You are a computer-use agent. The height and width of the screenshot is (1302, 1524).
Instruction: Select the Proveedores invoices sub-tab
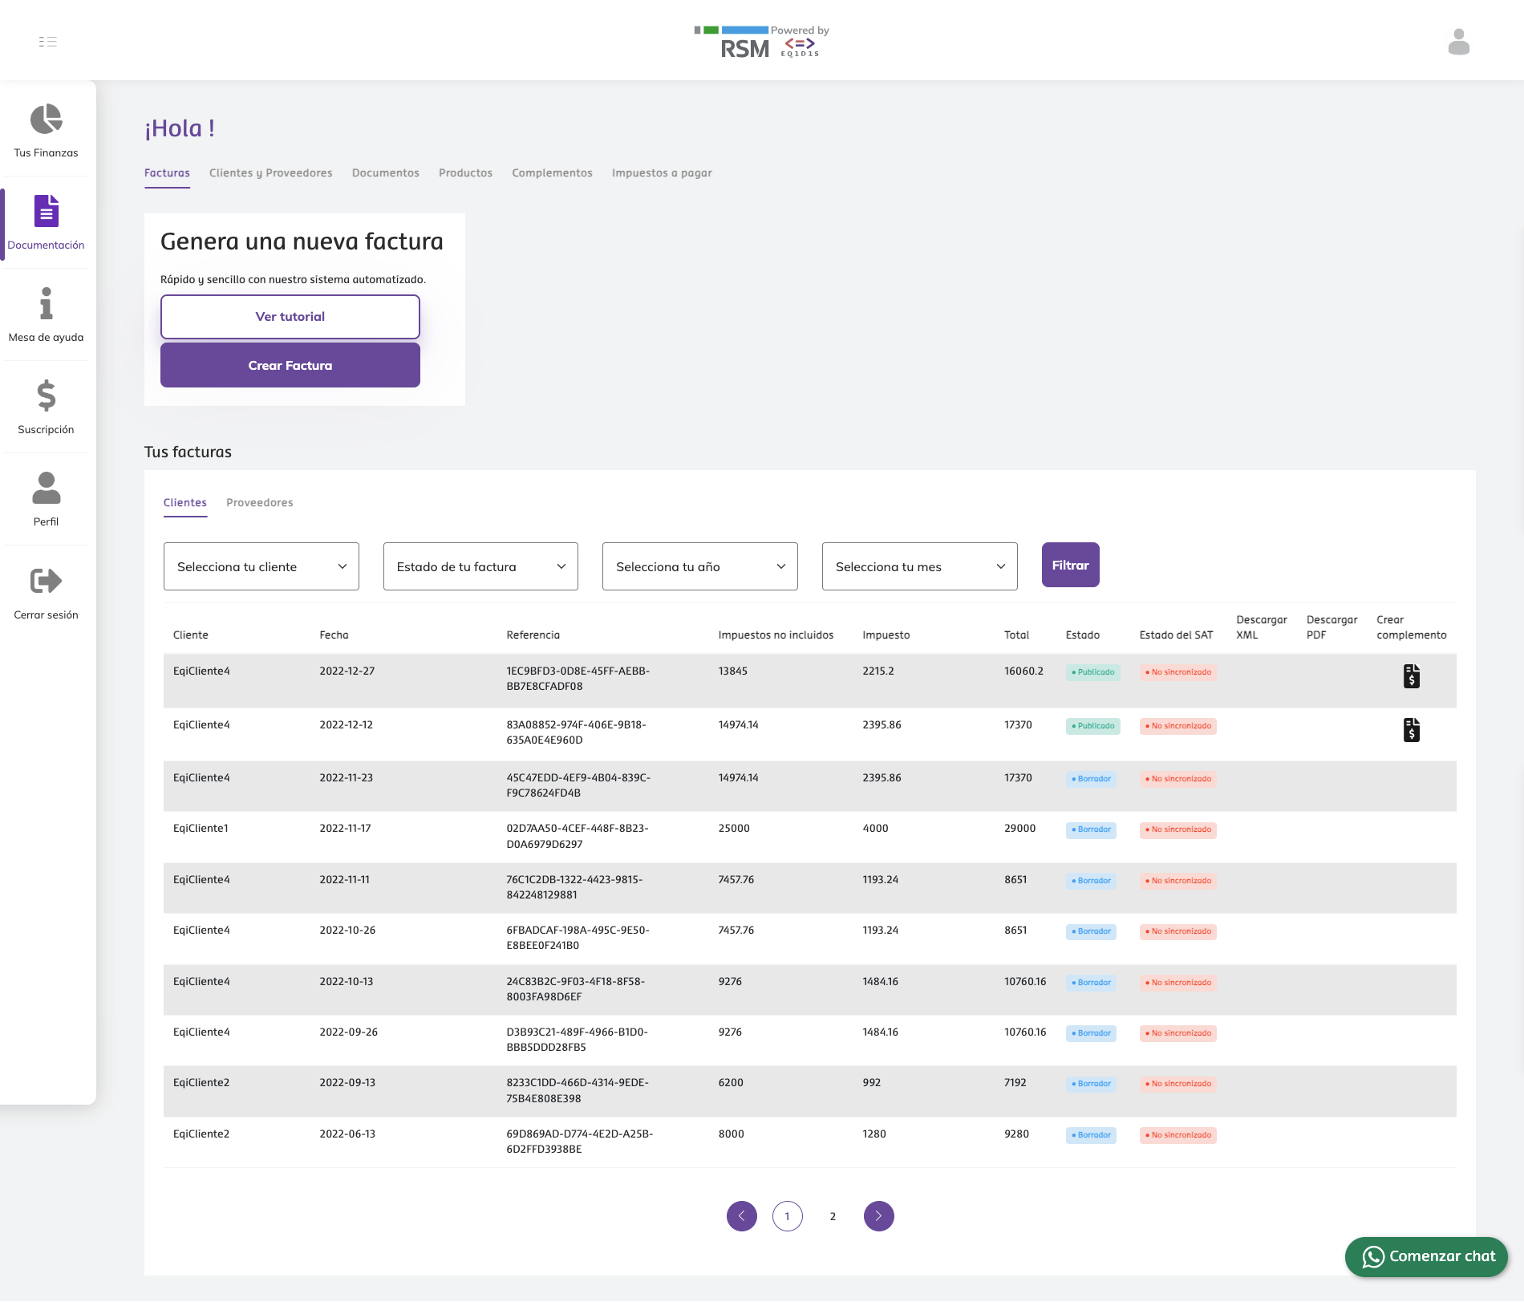point(260,503)
